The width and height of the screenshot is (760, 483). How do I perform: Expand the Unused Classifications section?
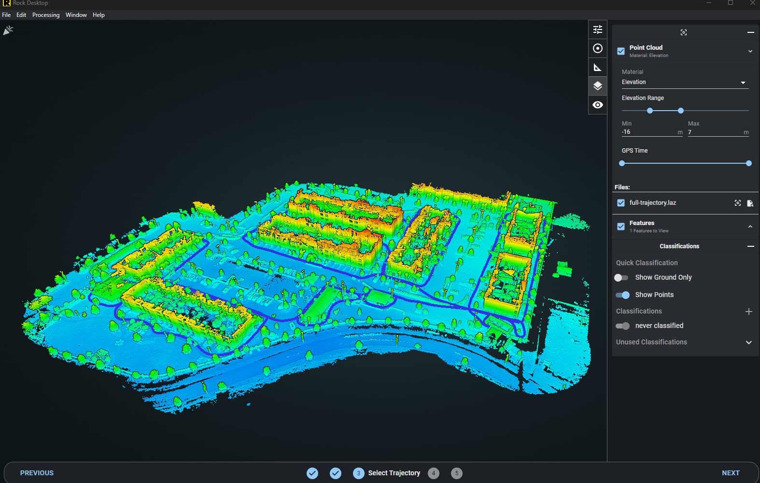tap(749, 342)
